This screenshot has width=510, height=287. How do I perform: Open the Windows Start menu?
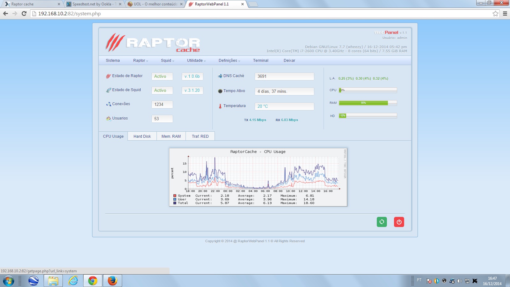9,281
